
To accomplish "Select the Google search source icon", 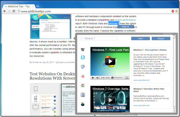I will 83,95.
